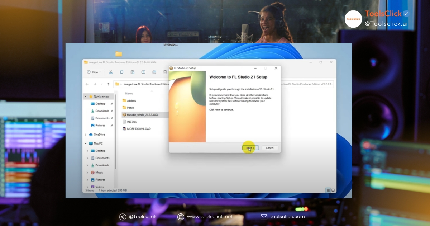Switch to large thumbnails view icon
The image size is (430, 226).
333,190
